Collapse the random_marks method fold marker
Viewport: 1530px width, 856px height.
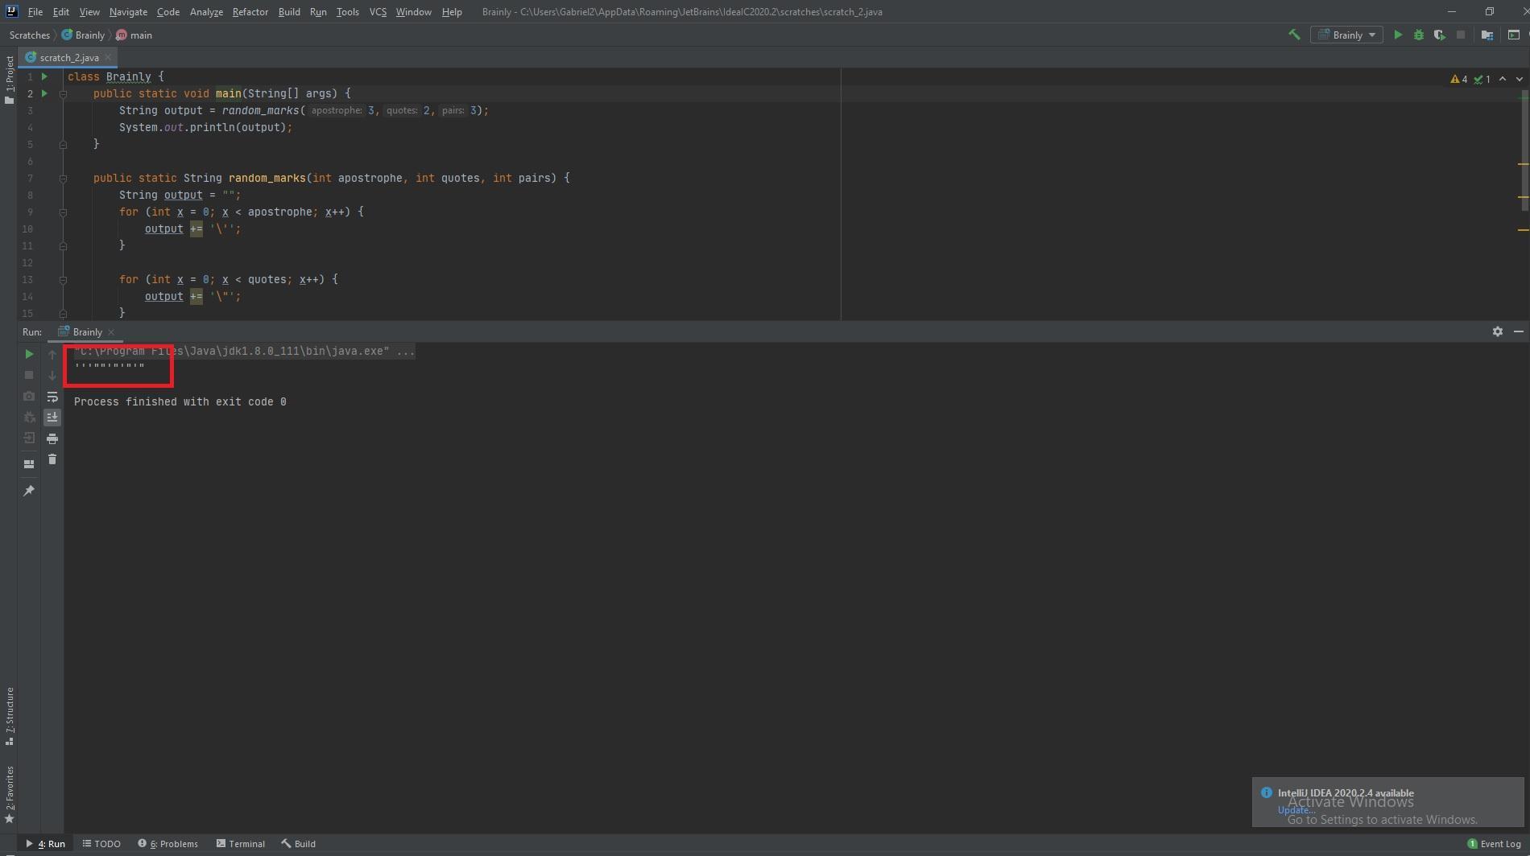[x=63, y=179]
